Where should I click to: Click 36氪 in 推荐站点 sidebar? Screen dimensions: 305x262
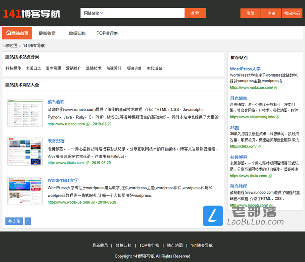tap(234, 128)
